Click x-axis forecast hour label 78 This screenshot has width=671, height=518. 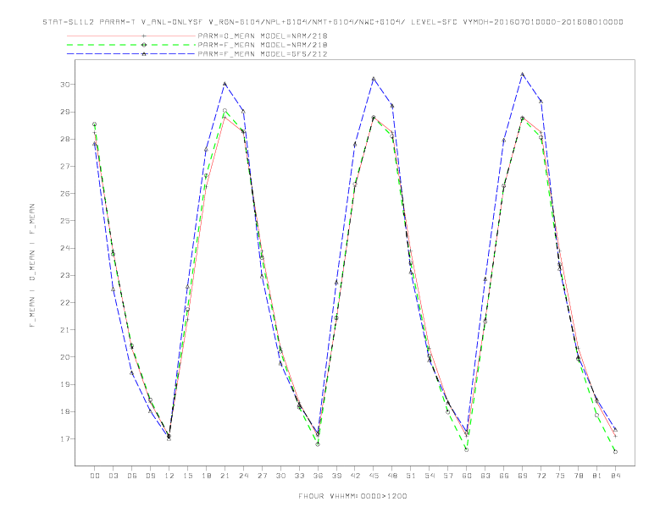[x=578, y=476]
